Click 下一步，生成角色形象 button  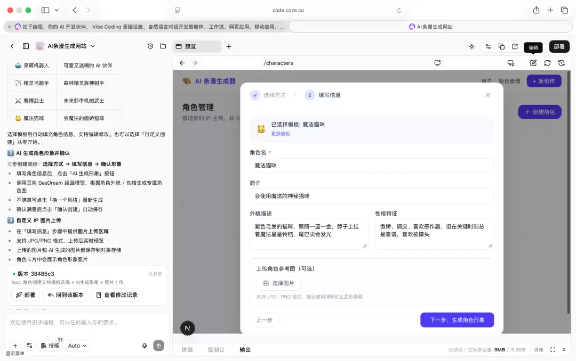click(457, 320)
